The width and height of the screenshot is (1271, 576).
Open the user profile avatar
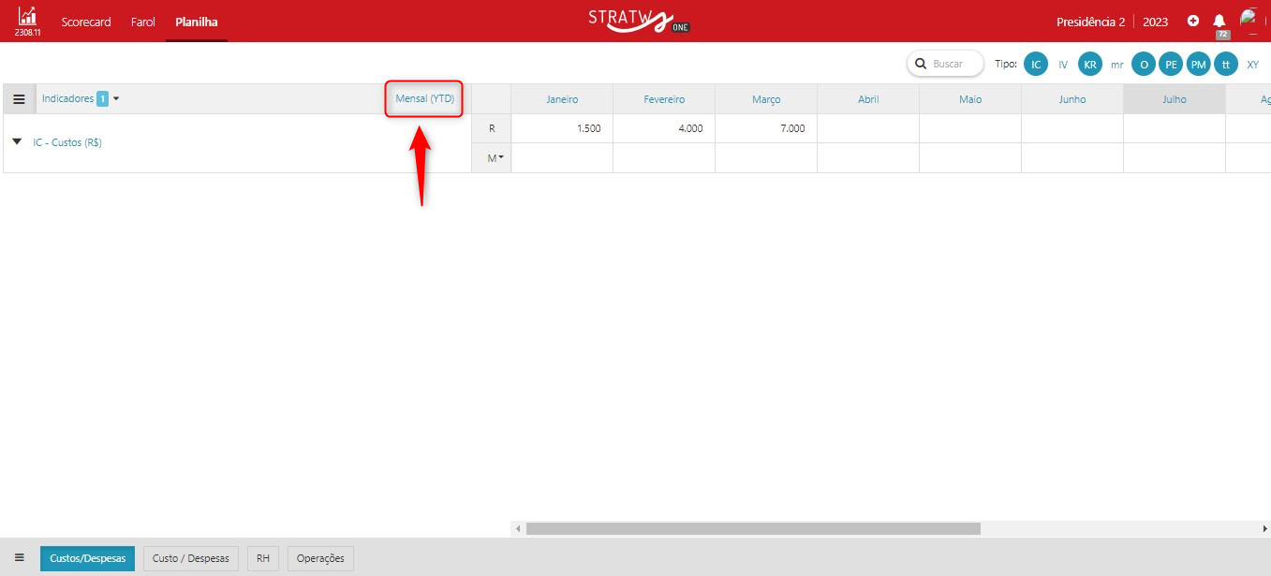(x=1248, y=19)
